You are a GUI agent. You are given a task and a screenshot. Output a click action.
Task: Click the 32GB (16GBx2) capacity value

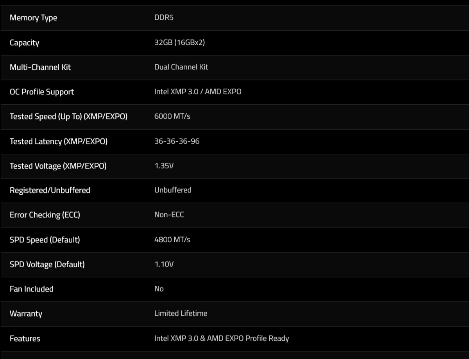179,43
